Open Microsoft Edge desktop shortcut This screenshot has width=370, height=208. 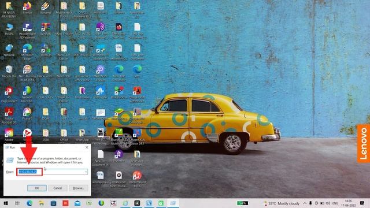click(27, 52)
